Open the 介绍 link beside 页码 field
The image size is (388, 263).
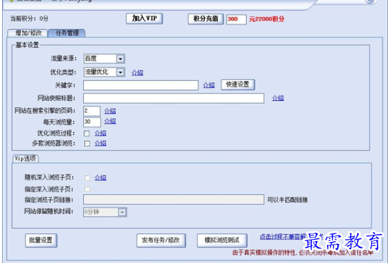click(110, 111)
